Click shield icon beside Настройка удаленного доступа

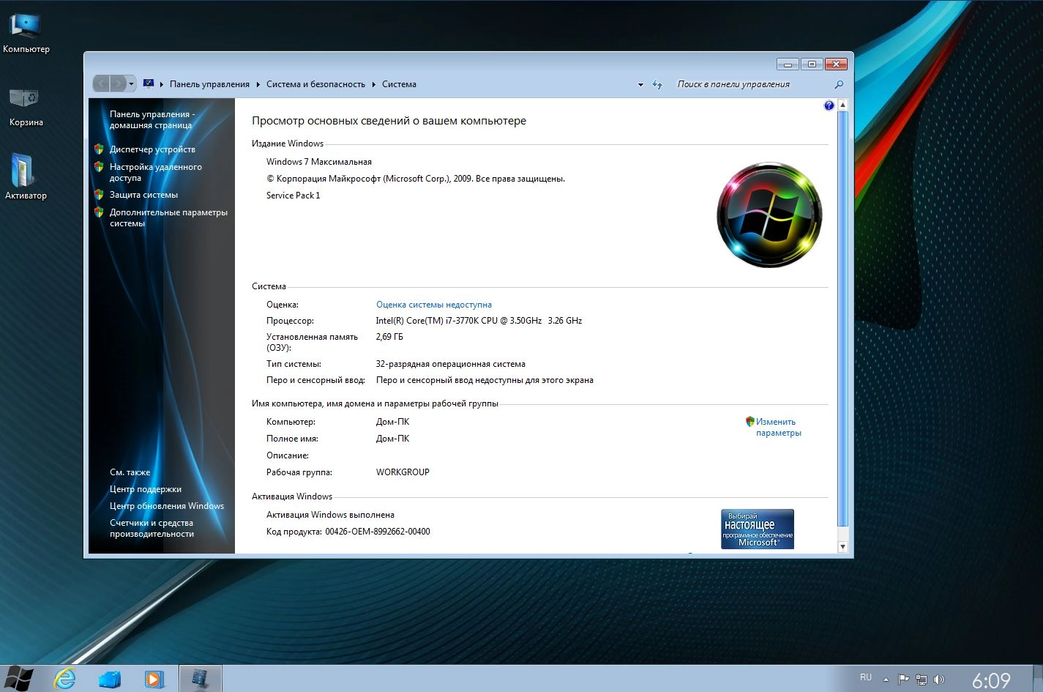coord(99,167)
